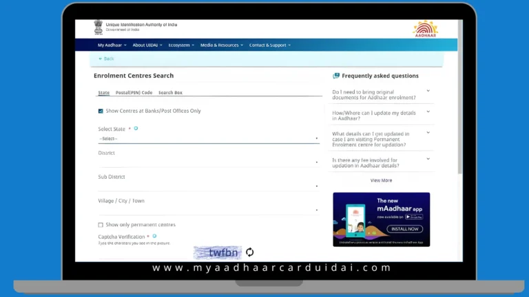Click info icon beside Captcha Verification
This screenshot has height=297, width=529.
coord(154,236)
